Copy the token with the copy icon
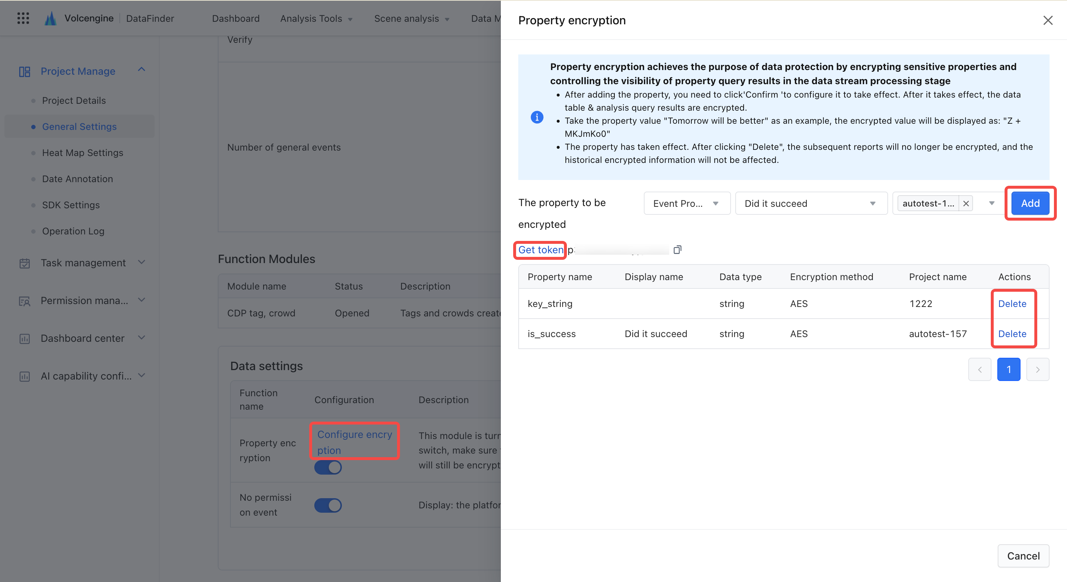This screenshot has height=582, width=1067. [x=677, y=249]
